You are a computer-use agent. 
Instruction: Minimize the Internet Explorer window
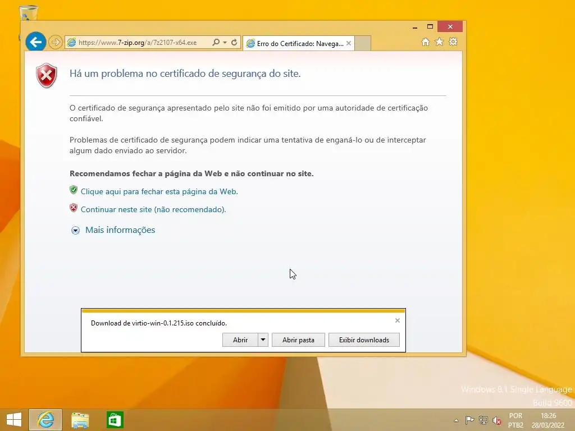[415, 27]
